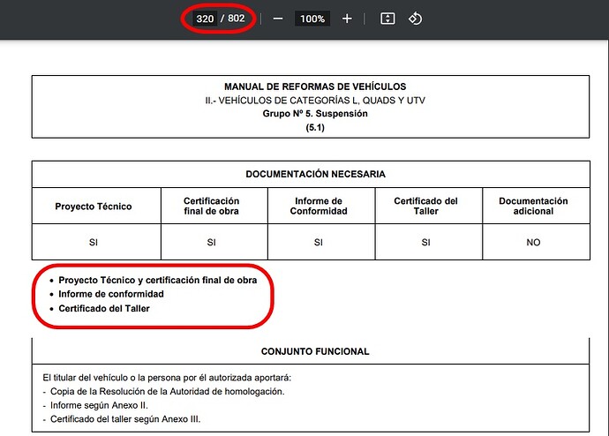This screenshot has height=436, width=609.
Task: Click the 'Certificación final de obra' column header
Action: click(x=212, y=207)
